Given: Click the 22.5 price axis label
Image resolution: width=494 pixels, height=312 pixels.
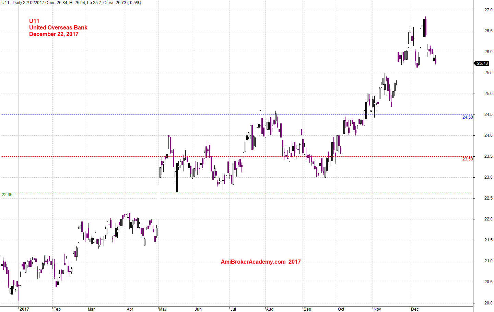Looking at the screenshot, I should (488, 198).
